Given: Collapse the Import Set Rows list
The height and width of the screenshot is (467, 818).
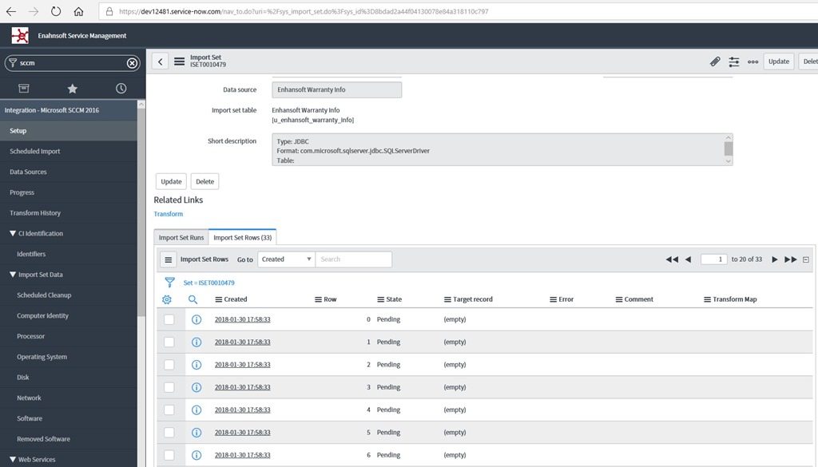Looking at the screenshot, I should (x=806, y=259).
